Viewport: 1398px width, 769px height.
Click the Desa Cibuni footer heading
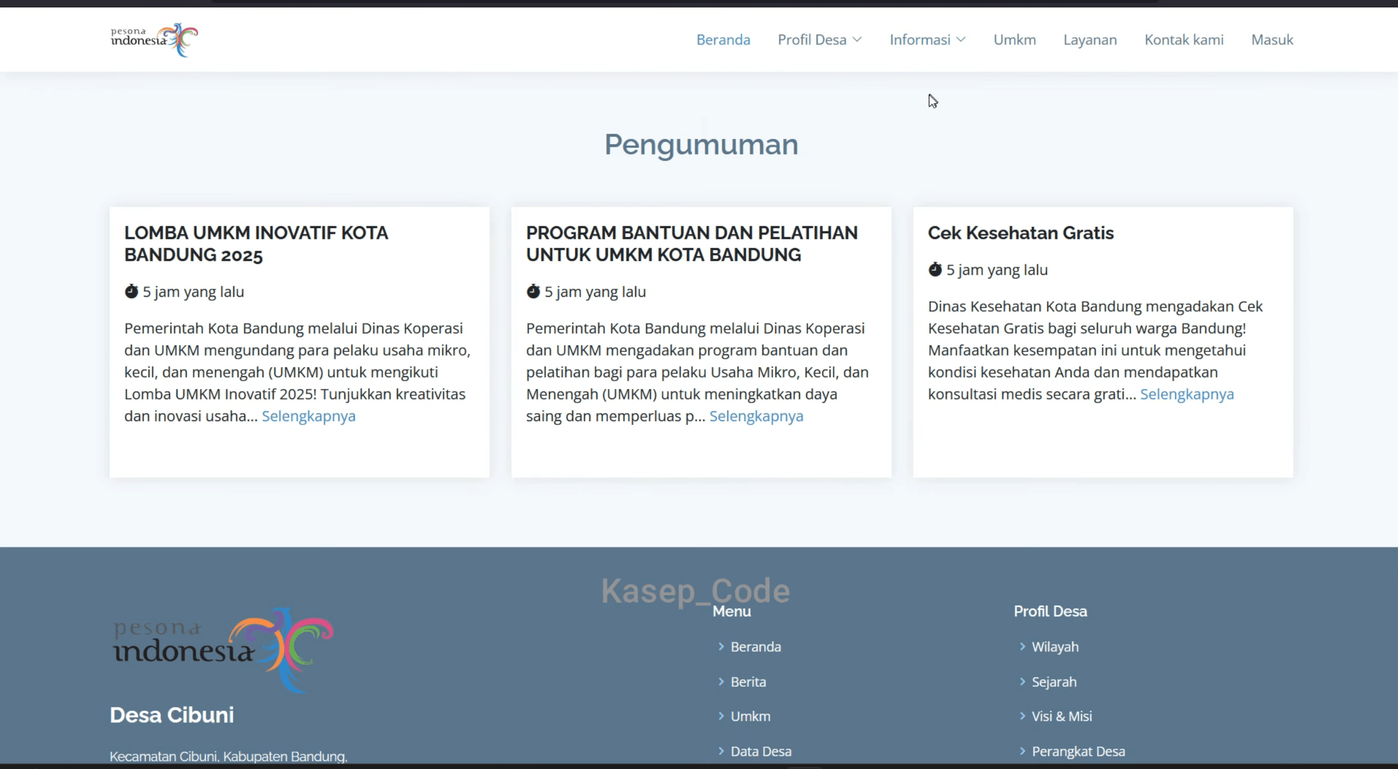[x=172, y=715]
